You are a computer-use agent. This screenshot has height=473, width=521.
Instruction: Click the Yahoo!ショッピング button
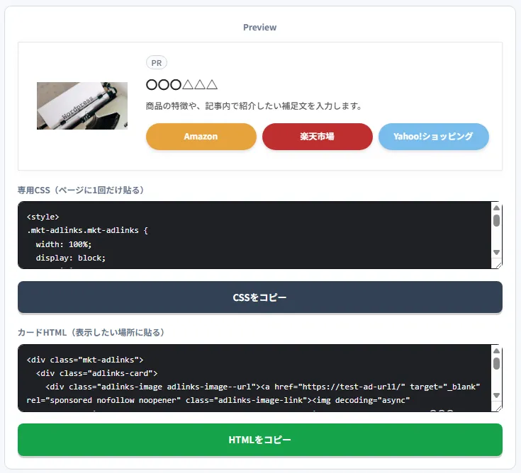pos(434,137)
